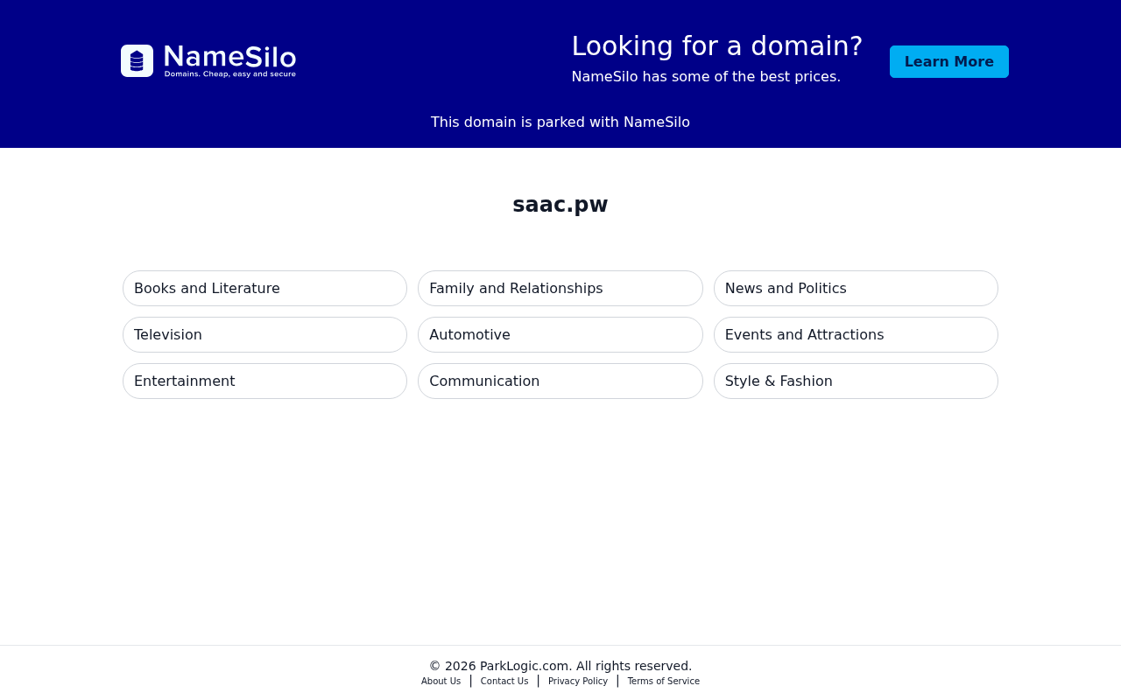This screenshot has width=1121, height=700.
Task: Choose the Communication category
Action: tap(560, 381)
